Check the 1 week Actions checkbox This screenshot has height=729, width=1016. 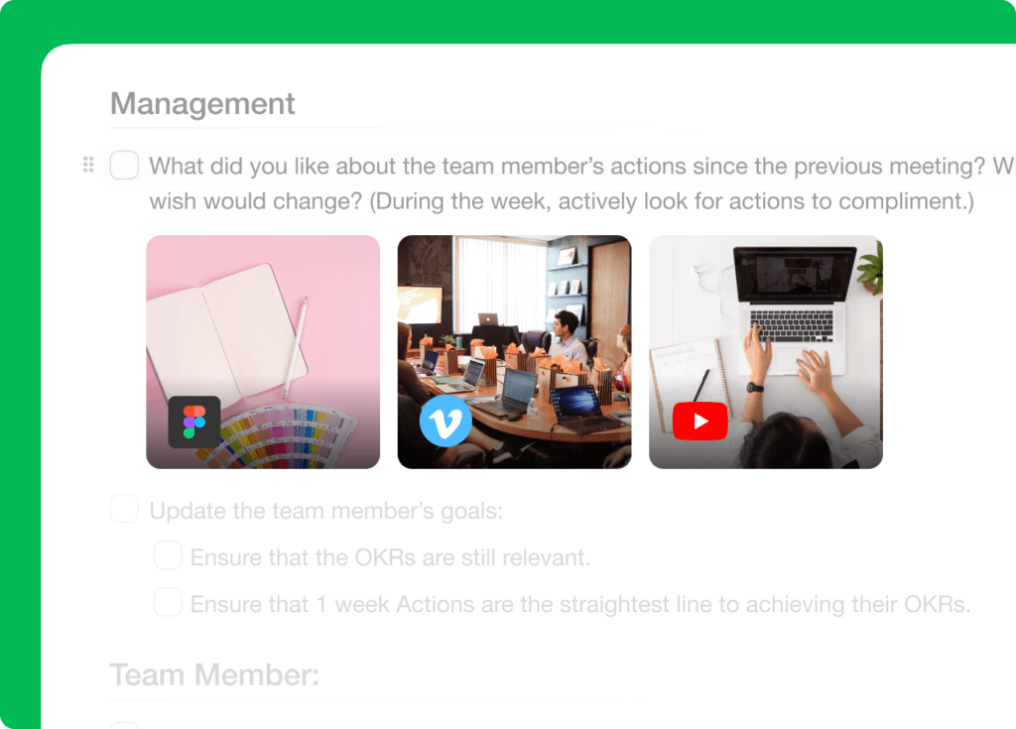tap(168, 602)
